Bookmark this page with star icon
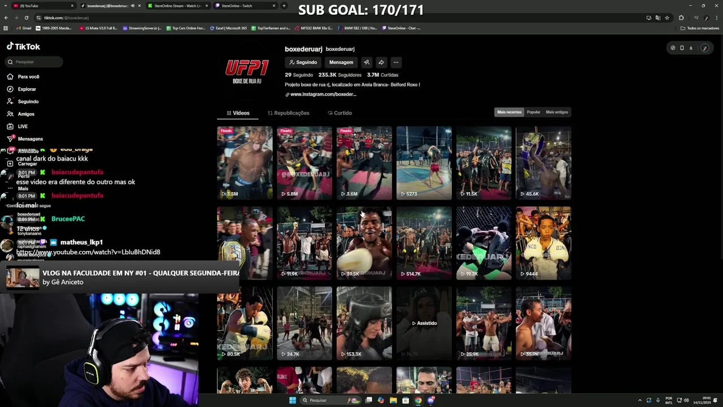Image resolution: width=723 pixels, height=407 pixels. (667, 18)
